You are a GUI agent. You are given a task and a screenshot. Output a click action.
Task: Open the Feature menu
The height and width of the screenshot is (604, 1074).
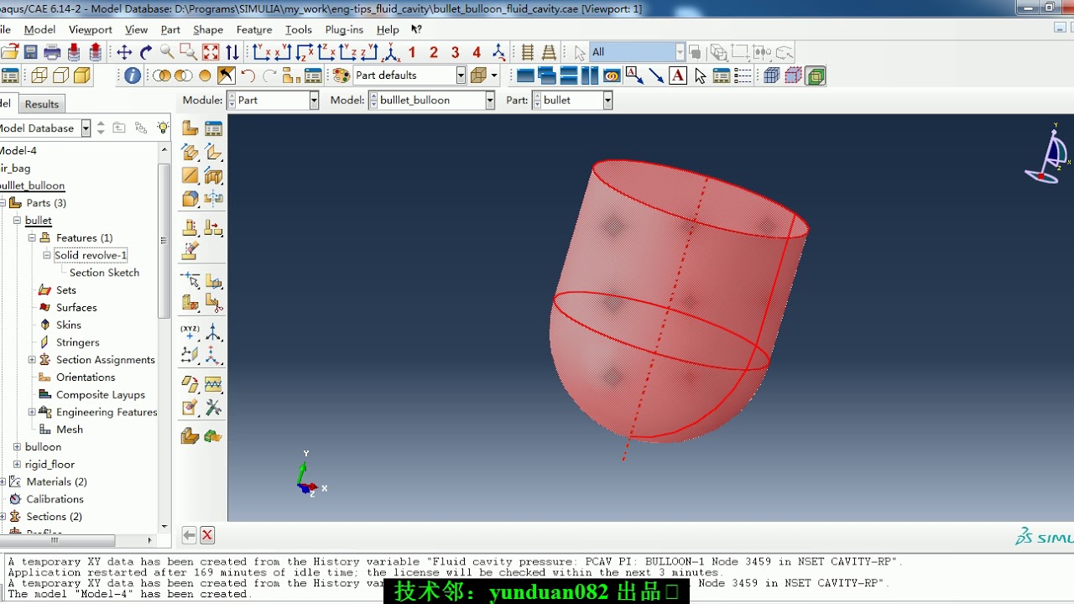click(254, 29)
